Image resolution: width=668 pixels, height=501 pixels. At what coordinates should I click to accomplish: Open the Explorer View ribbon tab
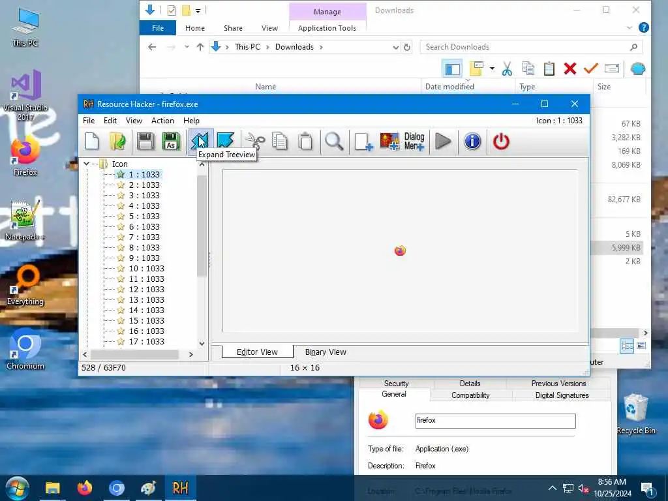tap(269, 28)
